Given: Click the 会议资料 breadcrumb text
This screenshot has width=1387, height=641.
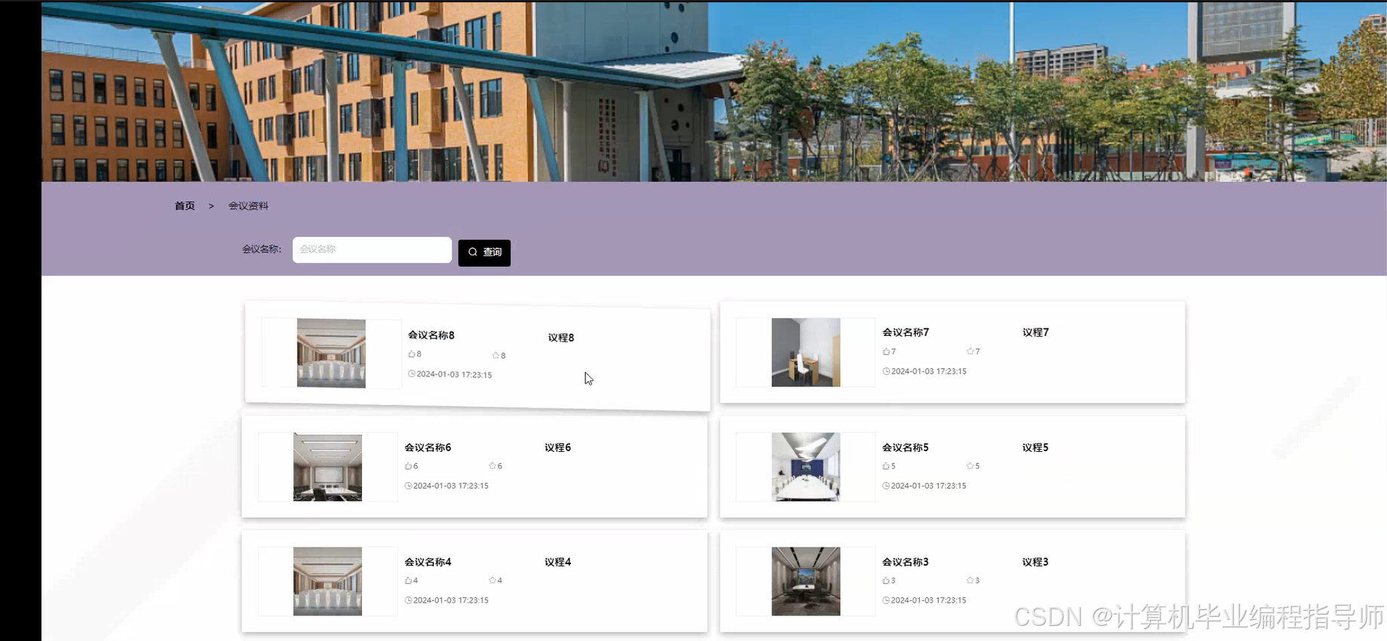Looking at the screenshot, I should click(248, 206).
